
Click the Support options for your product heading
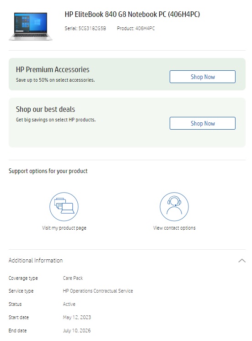click(48, 171)
